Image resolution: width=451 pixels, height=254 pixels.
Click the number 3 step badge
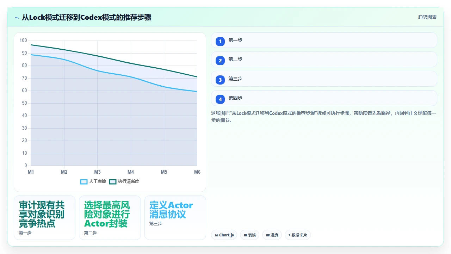tap(220, 80)
